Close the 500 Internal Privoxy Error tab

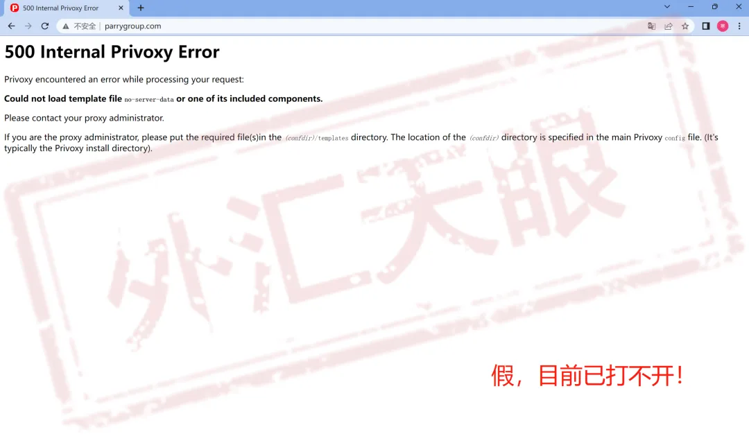point(121,8)
